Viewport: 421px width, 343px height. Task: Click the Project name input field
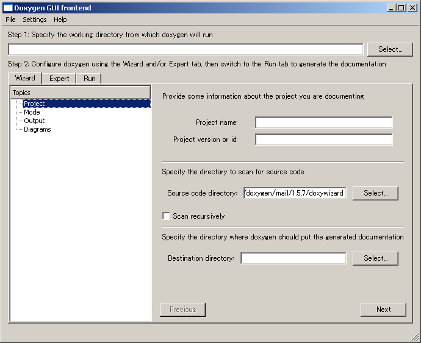click(x=323, y=122)
